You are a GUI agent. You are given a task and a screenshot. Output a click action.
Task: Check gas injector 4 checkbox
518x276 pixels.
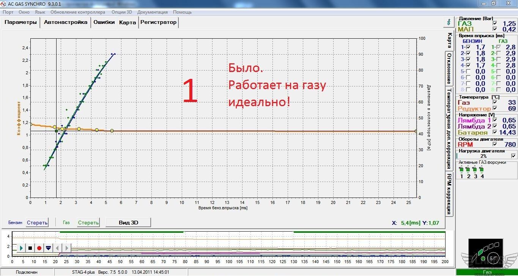[x=499, y=66]
